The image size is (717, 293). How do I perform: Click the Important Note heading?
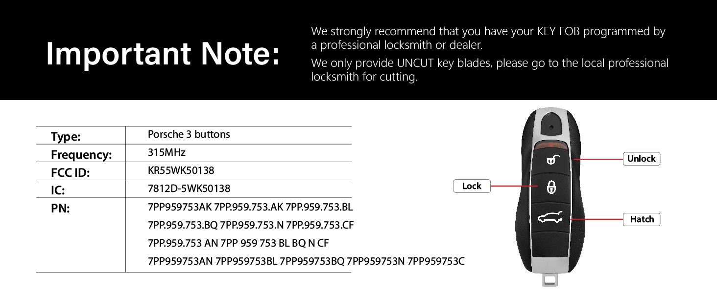click(x=163, y=53)
